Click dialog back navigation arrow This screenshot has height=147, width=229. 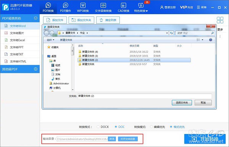coord(46,33)
